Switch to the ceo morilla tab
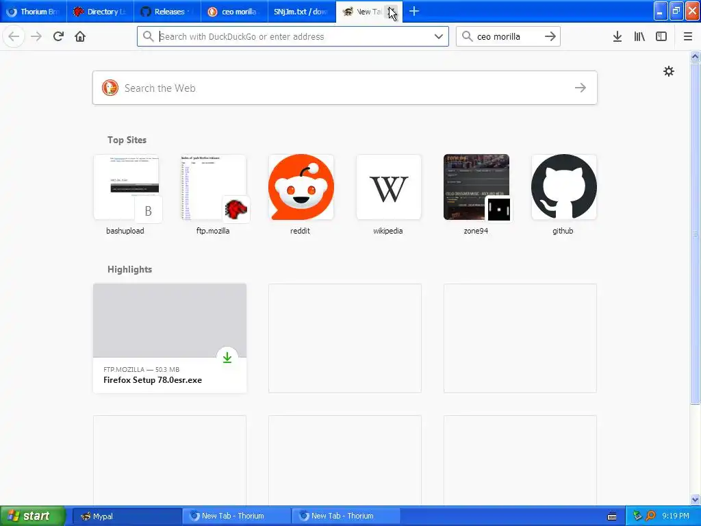701x526 pixels. click(x=234, y=12)
